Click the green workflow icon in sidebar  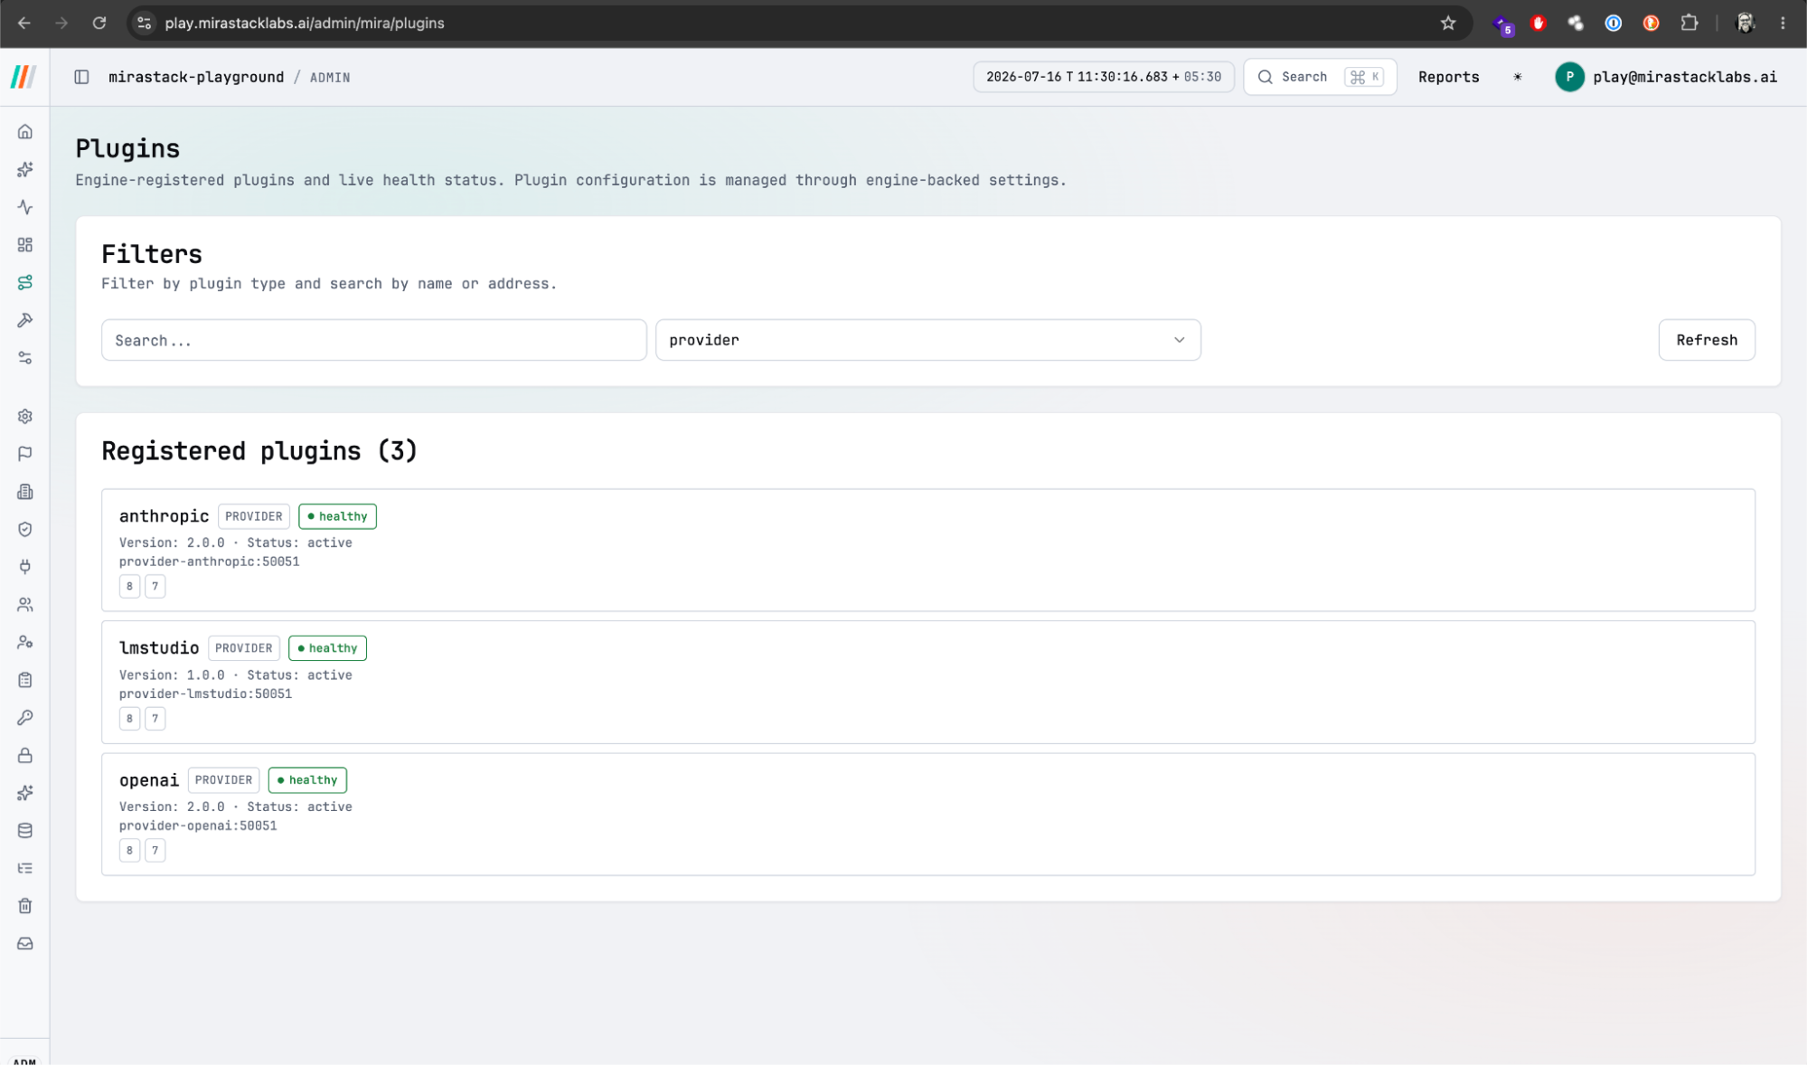[x=25, y=283]
